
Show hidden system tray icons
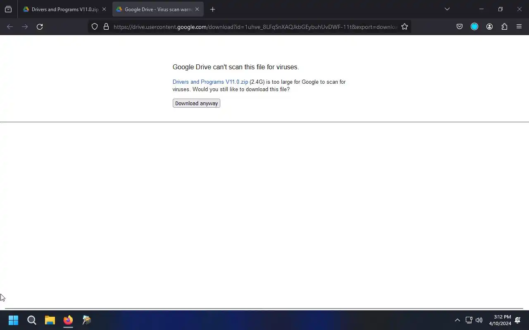pyautogui.click(x=457, y=320)
